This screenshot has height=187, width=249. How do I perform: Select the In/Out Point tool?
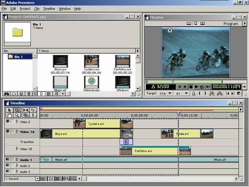click(x=33, y=115)
